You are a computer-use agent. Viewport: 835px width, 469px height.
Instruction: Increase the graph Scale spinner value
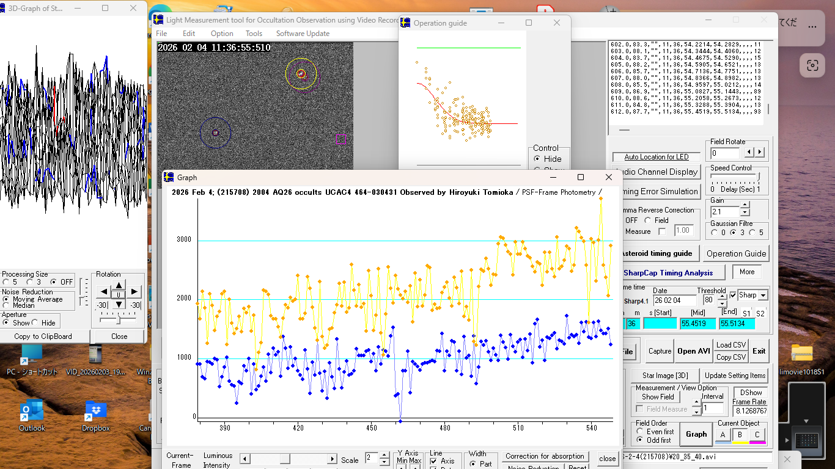coord(384,455)
